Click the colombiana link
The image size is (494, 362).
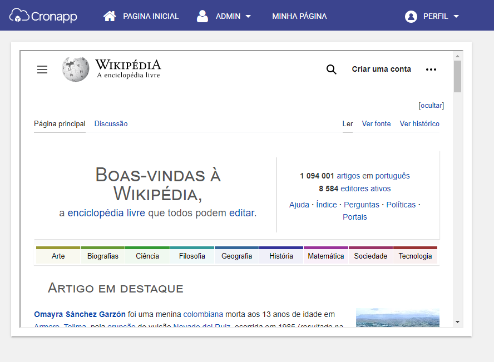[x=203, y=314]
